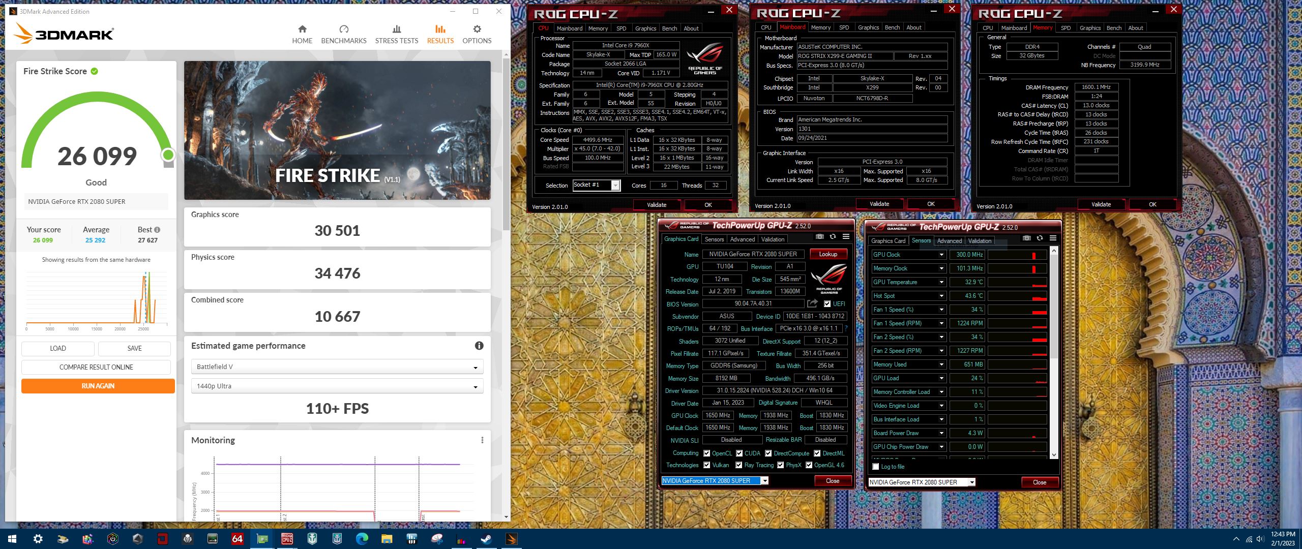Open the Socket #1 selection dropdown in CPU-Z

point(597,185)
